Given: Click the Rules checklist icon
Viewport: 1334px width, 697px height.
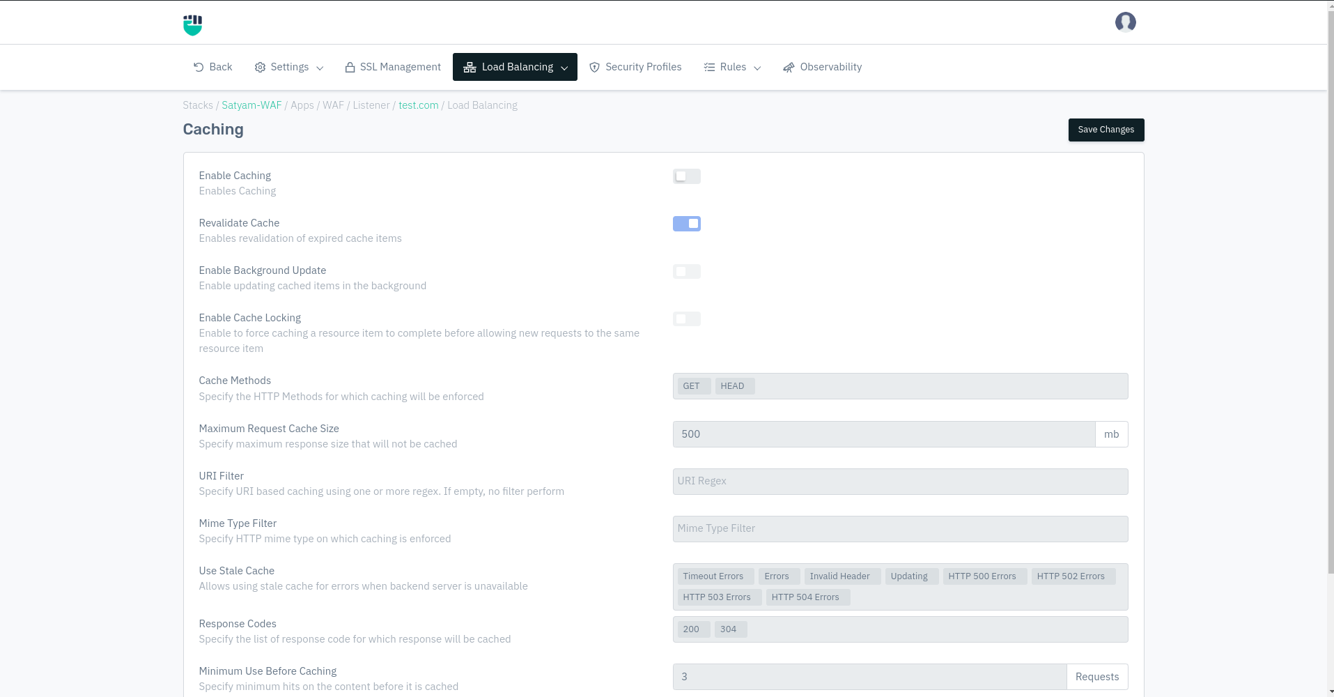Looking at the screenshot, I should 709,67.
